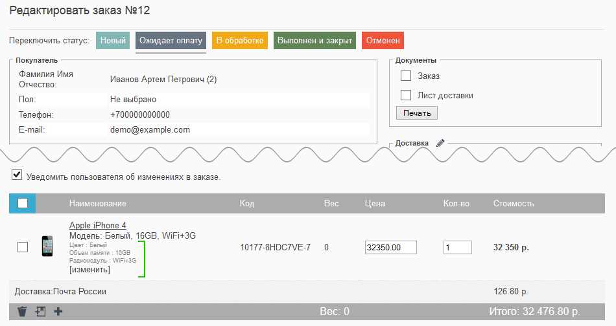
Task: Click phone number +700000000000
Action: (140, 114)
